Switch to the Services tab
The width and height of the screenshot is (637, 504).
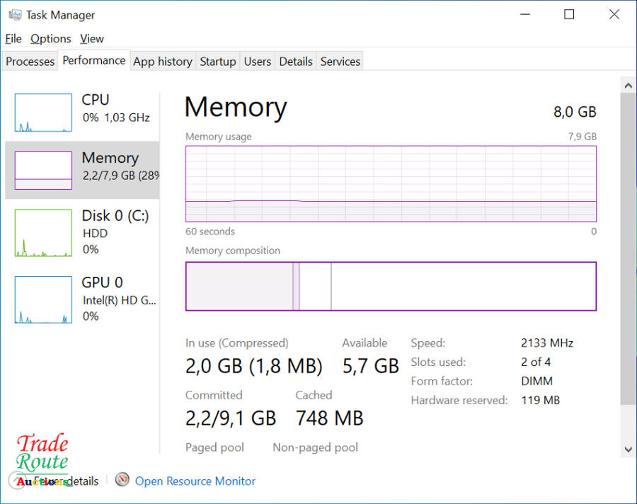(340, 62)
